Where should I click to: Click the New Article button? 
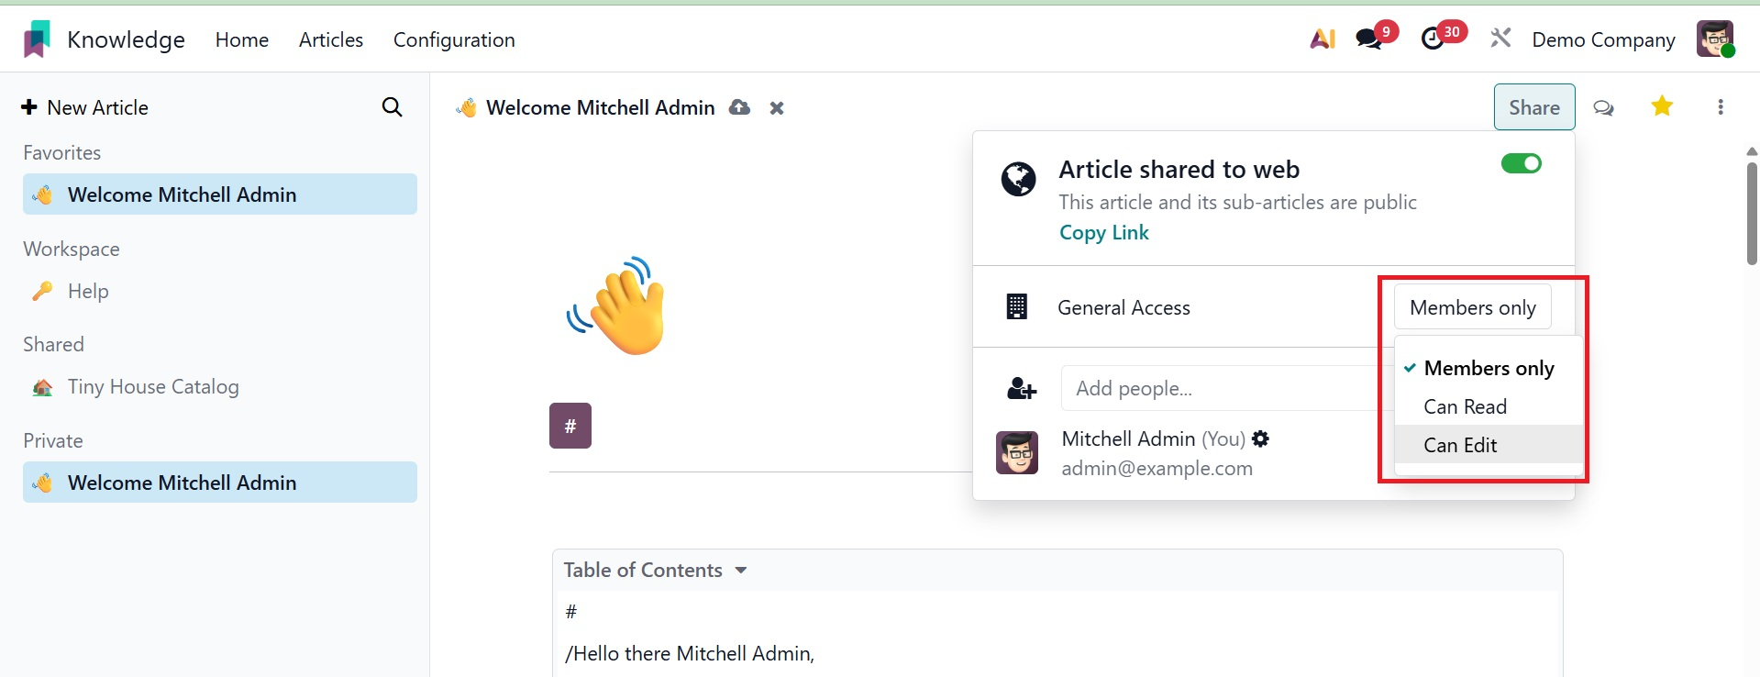(x=84, y=107)
